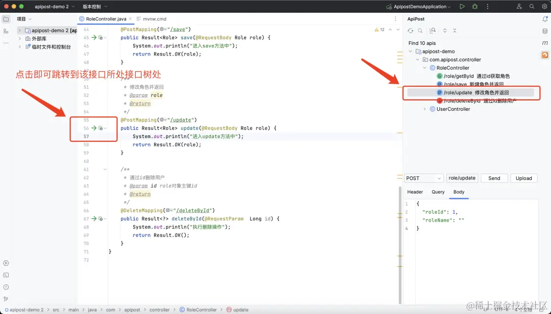551x314 pixels.
Task: Collapse all nodes in the ApiPost tree
Action: coord(455,31)
